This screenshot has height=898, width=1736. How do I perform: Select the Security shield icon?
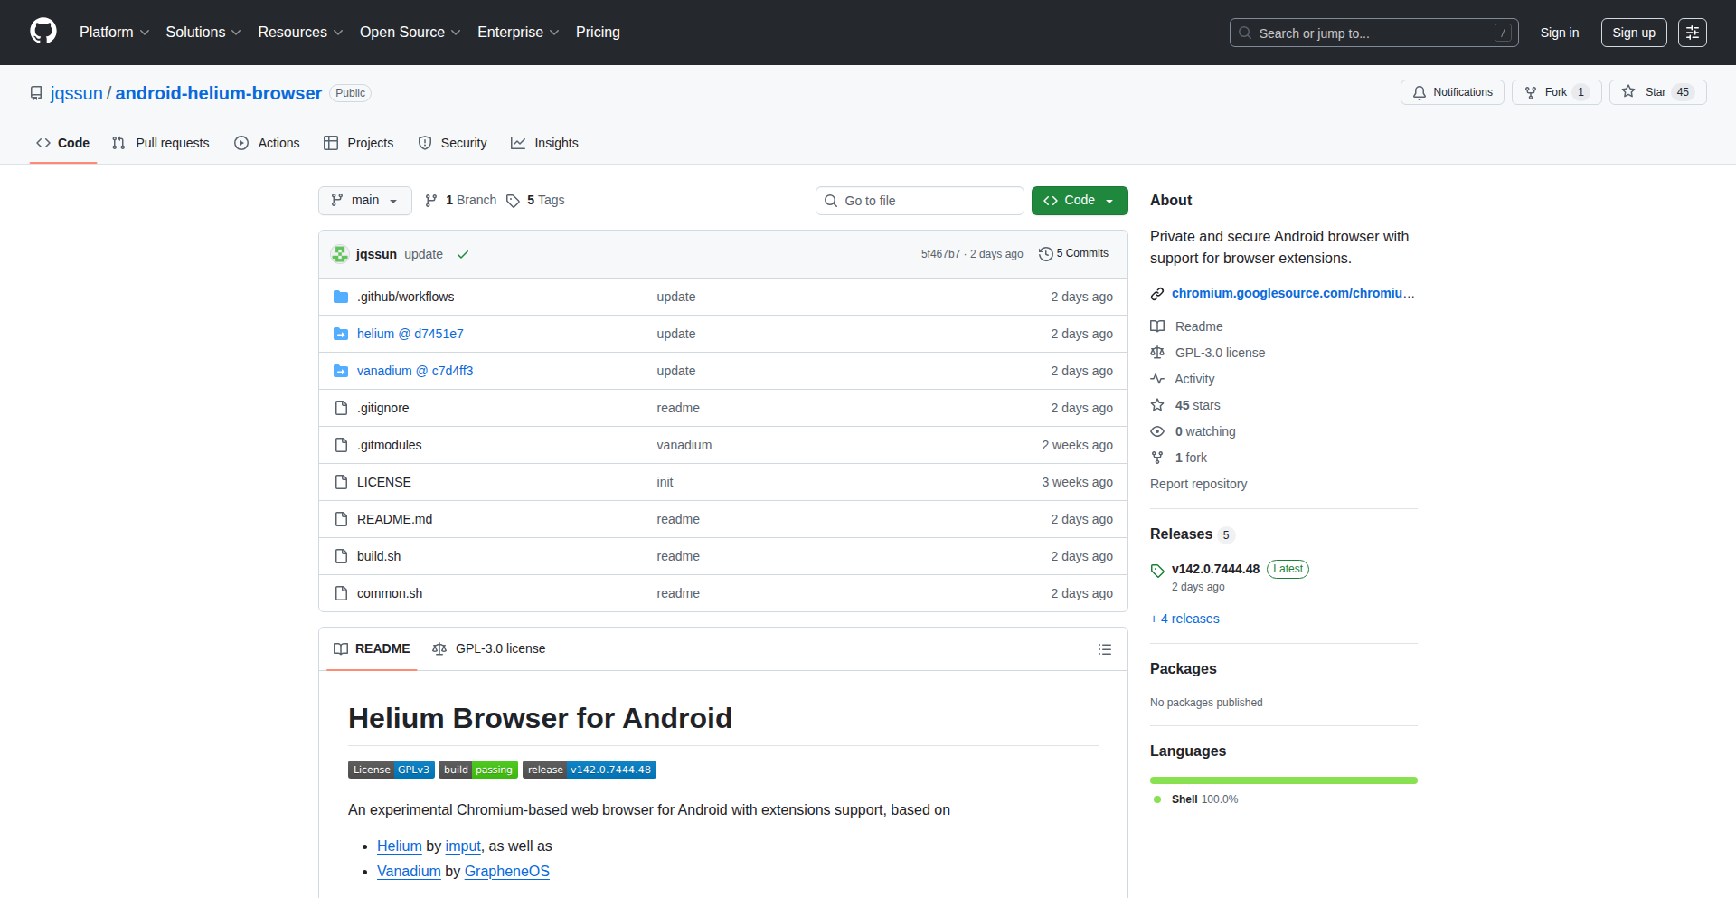tap(425, 143)
